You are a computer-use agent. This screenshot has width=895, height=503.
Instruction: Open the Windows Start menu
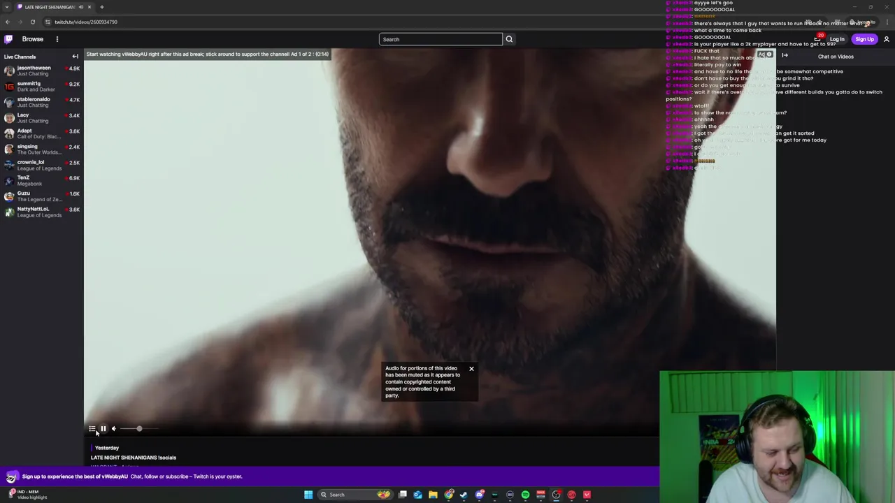point(308,495)
